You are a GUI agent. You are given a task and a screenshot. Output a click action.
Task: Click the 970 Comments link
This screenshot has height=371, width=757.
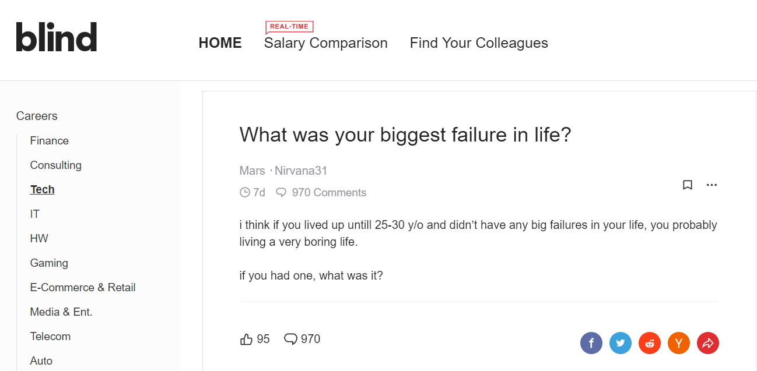pyautogui.click(x=328, y=193)
